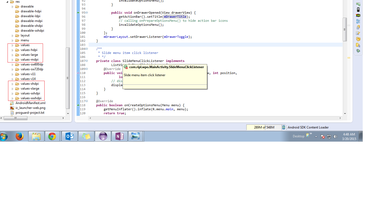Expand the values-xxhdpi folder arrow

pos(12,93)
